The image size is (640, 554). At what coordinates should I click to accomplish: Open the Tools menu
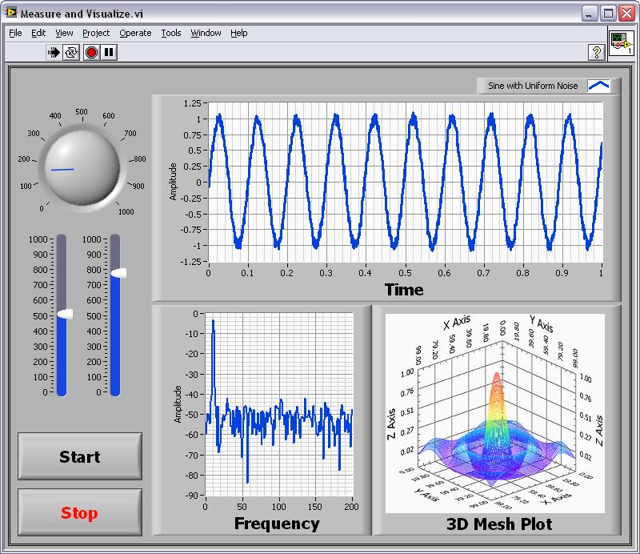(x=171, y=33)
